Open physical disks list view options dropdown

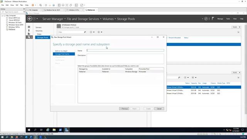[186, 77]
